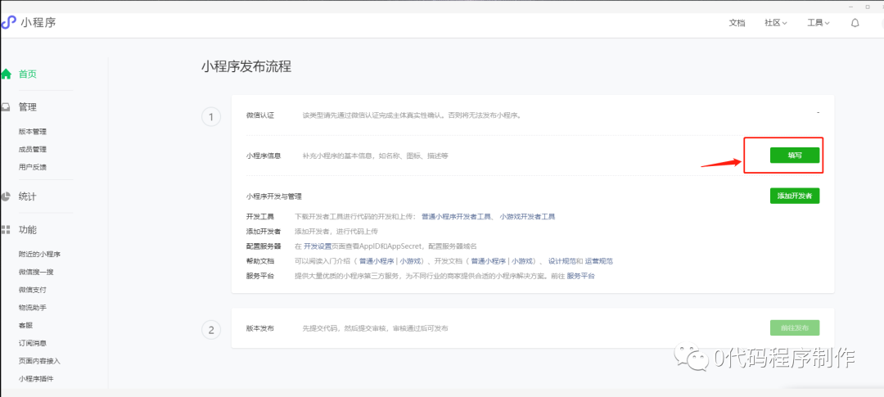
Task: Open 订阅消息 in the sidebar
Action: coord(32,344)
